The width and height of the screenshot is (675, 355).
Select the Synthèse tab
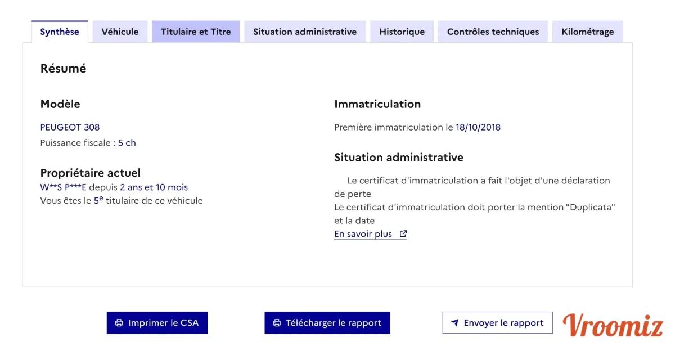coord(60,32)
